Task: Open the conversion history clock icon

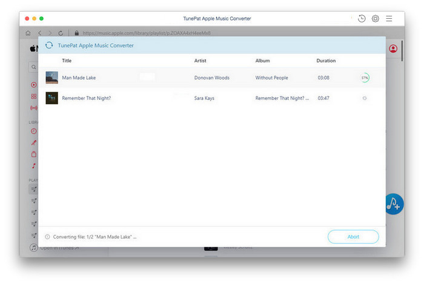Action: click(x=362, y=19)
